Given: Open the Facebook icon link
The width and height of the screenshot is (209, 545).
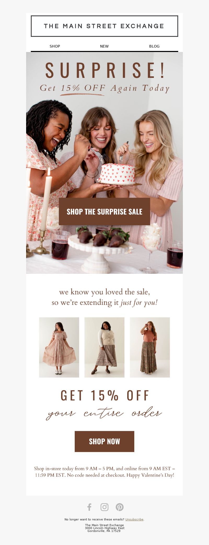Looking at the screenshot, I should 89,507.
